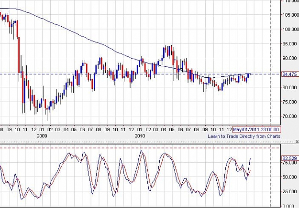This screenshot has width=299, height=208.
Task: Select the 80.000 price axis label
Action: click(x=290, y=87)
